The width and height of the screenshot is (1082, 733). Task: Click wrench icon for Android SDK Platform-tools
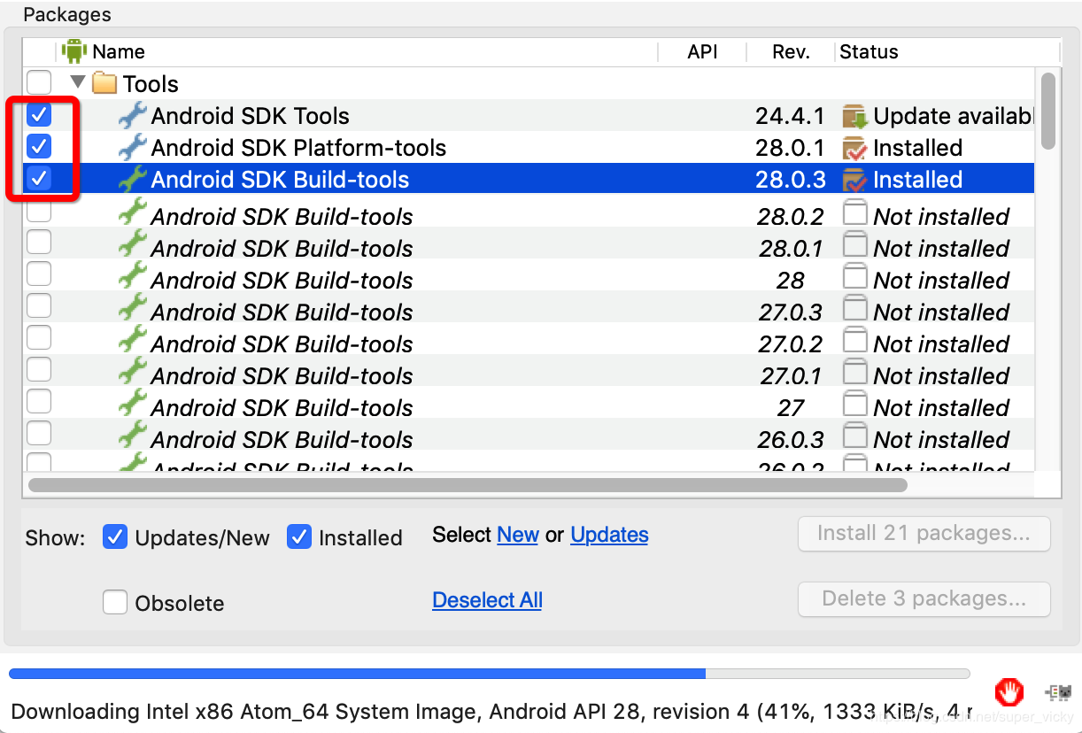pyautogui.click(x=132, y=147)
